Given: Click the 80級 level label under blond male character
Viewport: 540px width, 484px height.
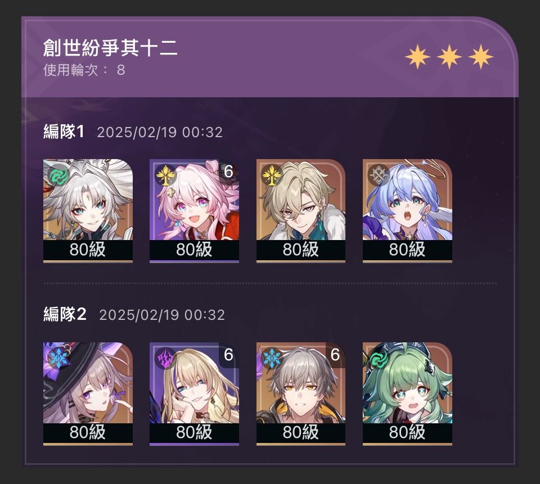Looking at the screenshot, I should [x=300, y=250].
